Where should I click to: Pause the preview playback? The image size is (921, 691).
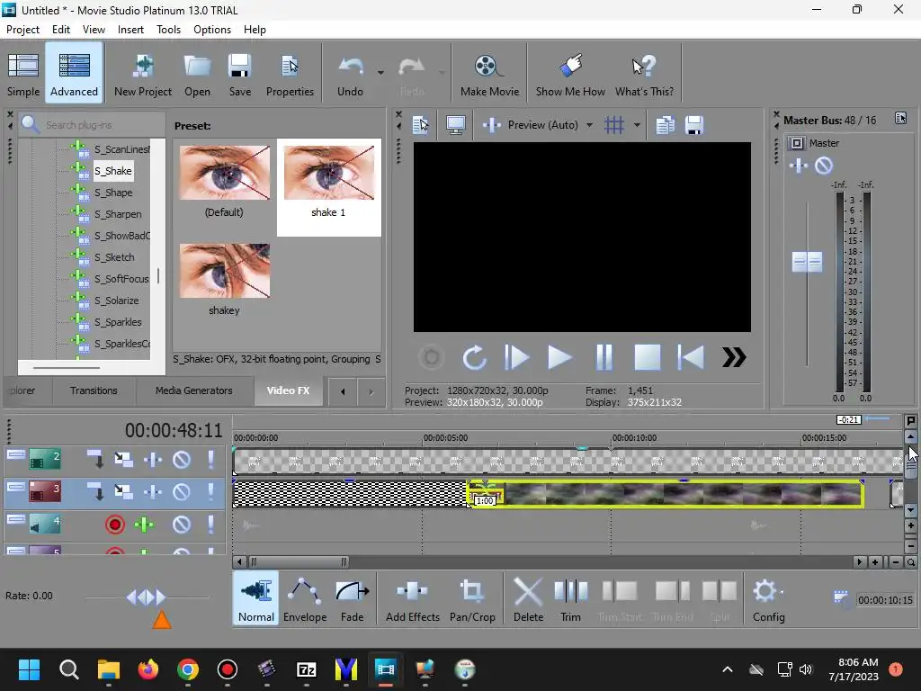click(x=604, y=357)
